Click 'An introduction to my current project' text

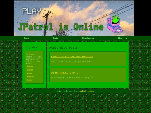pos(72,78)
